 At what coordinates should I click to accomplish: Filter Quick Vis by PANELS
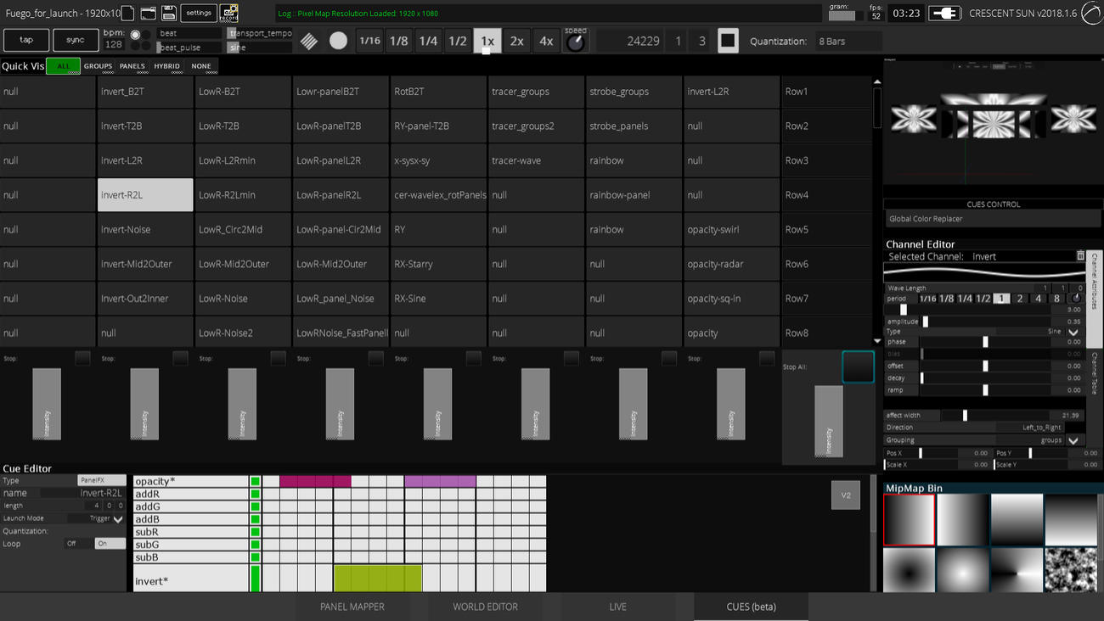point(132,66)
